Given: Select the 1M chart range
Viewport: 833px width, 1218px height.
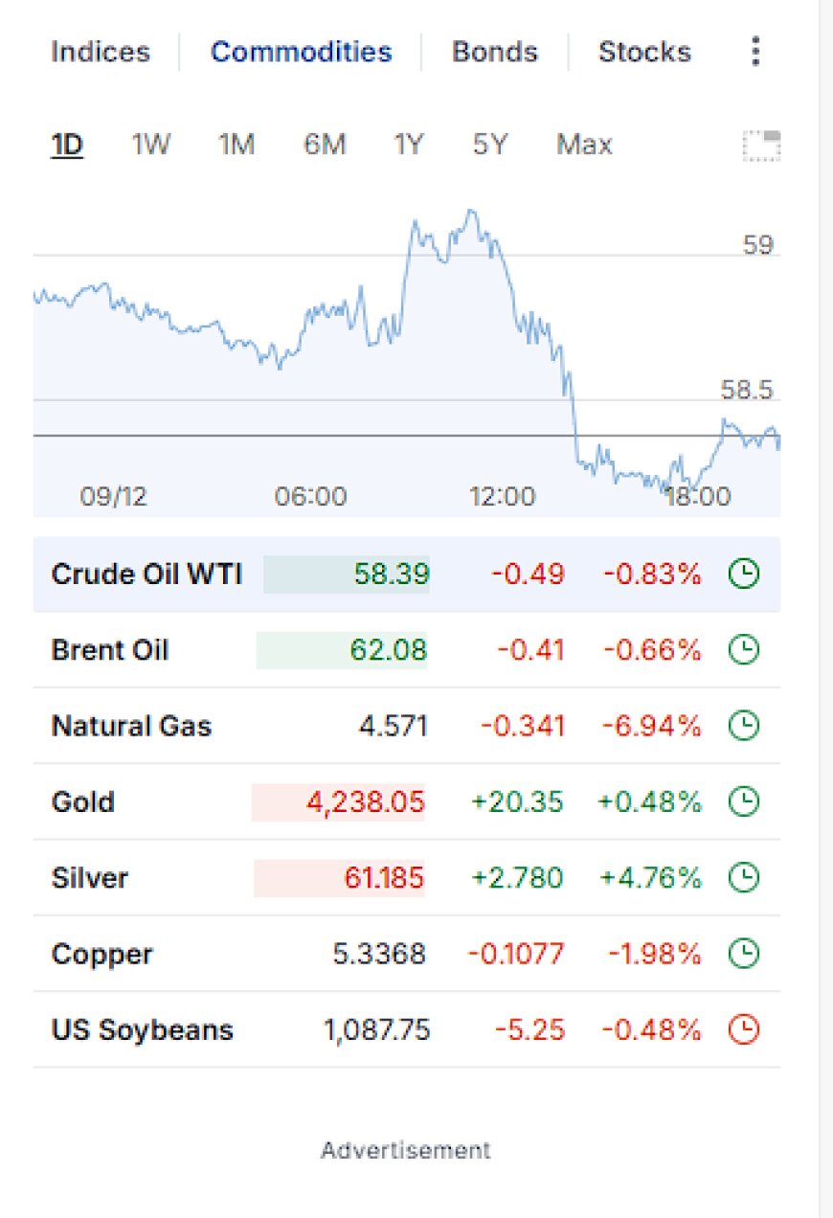Looking at the screenshot, I should 236,146.
